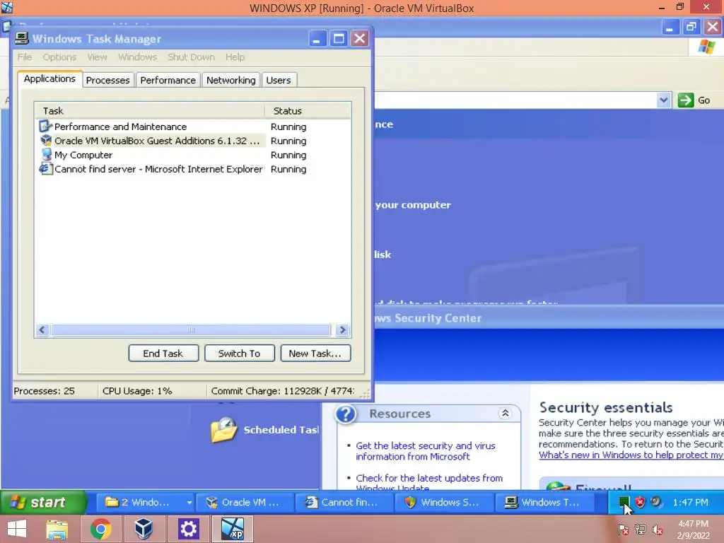
Task: Click the green Go arrow icon
Action: point(686,100)
